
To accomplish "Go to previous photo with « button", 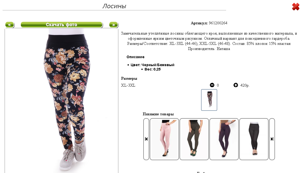I will point(10,25).
